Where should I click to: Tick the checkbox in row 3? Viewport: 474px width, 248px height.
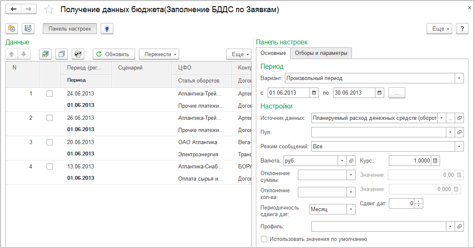(49, 142)
